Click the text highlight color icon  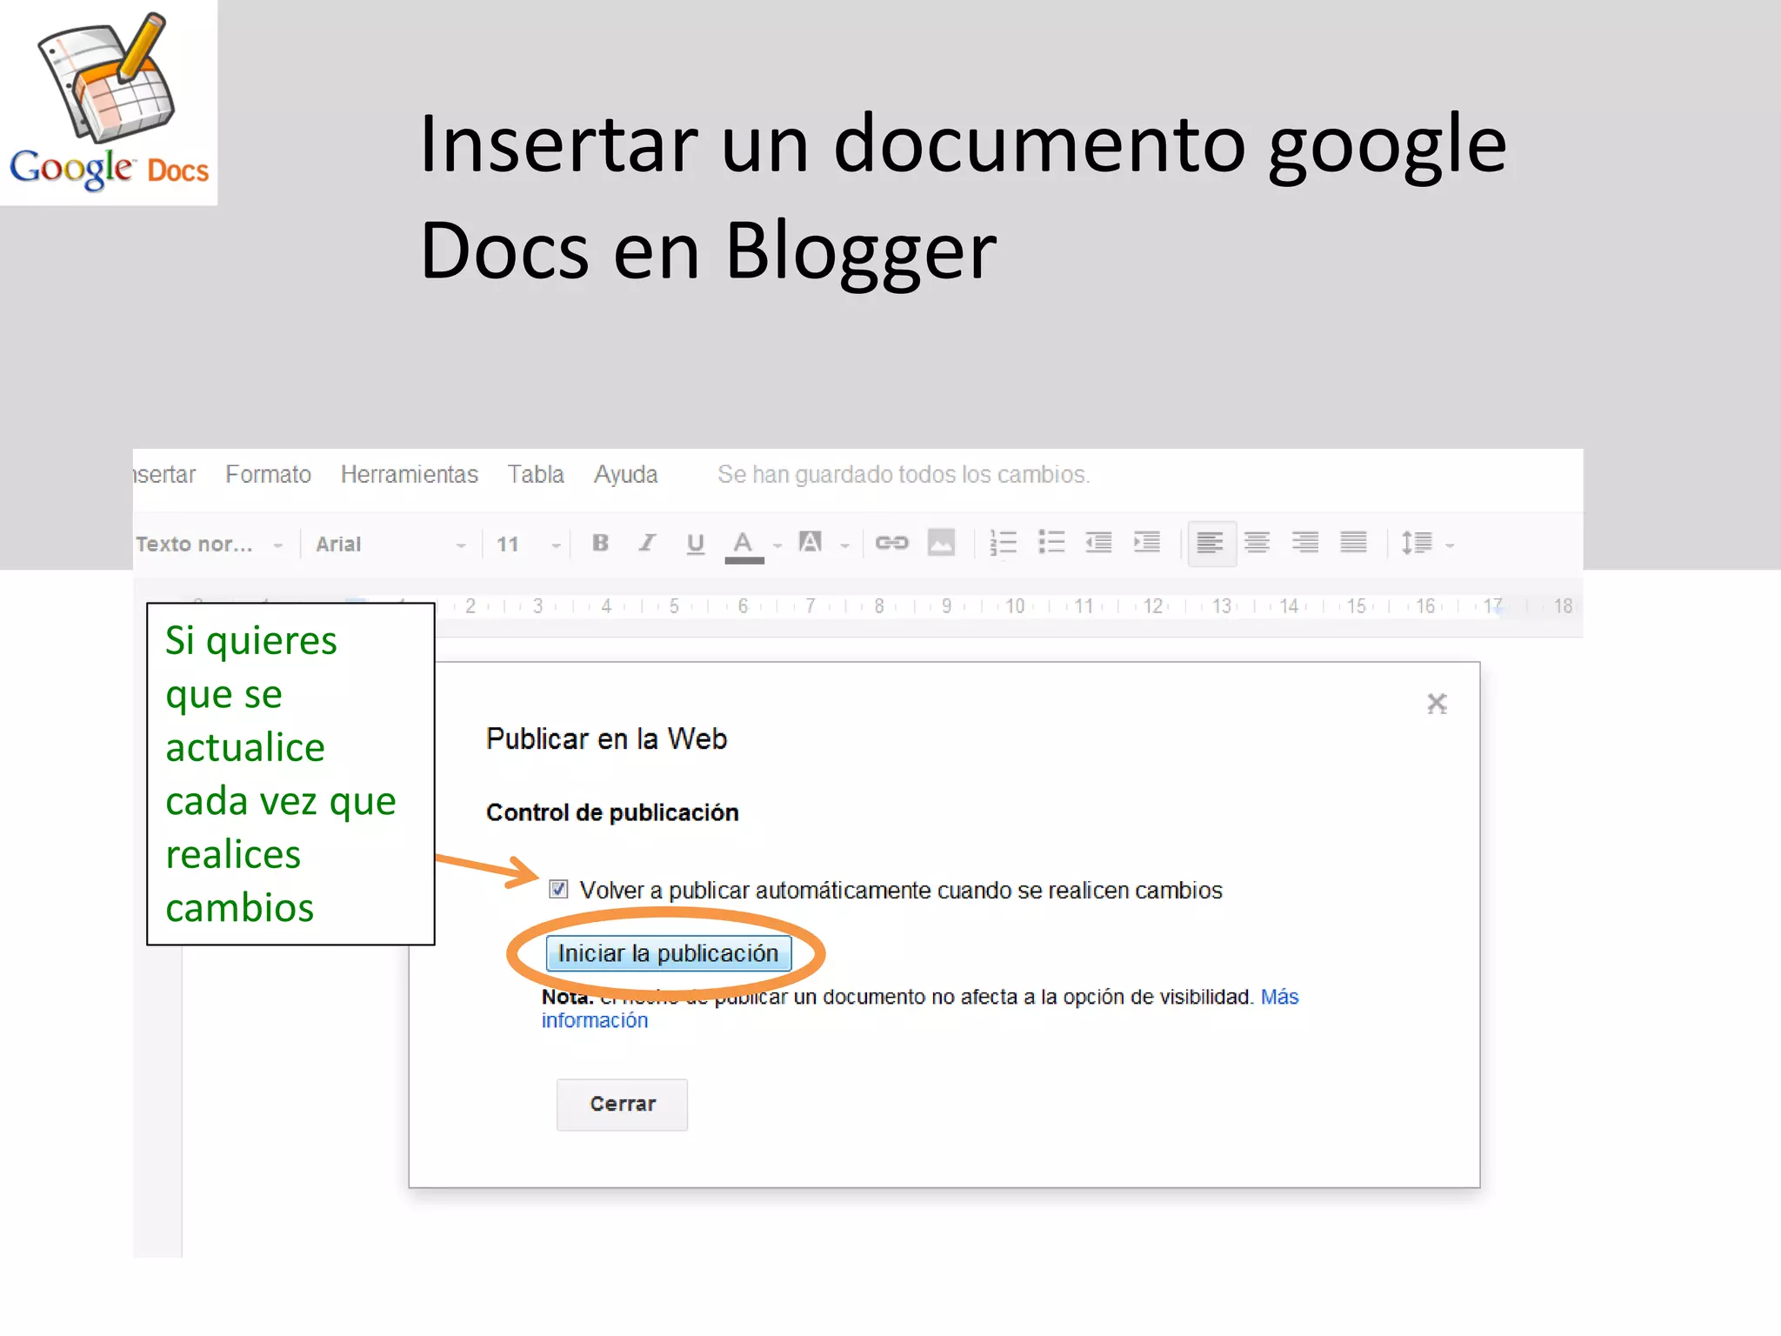pos(810,543)
